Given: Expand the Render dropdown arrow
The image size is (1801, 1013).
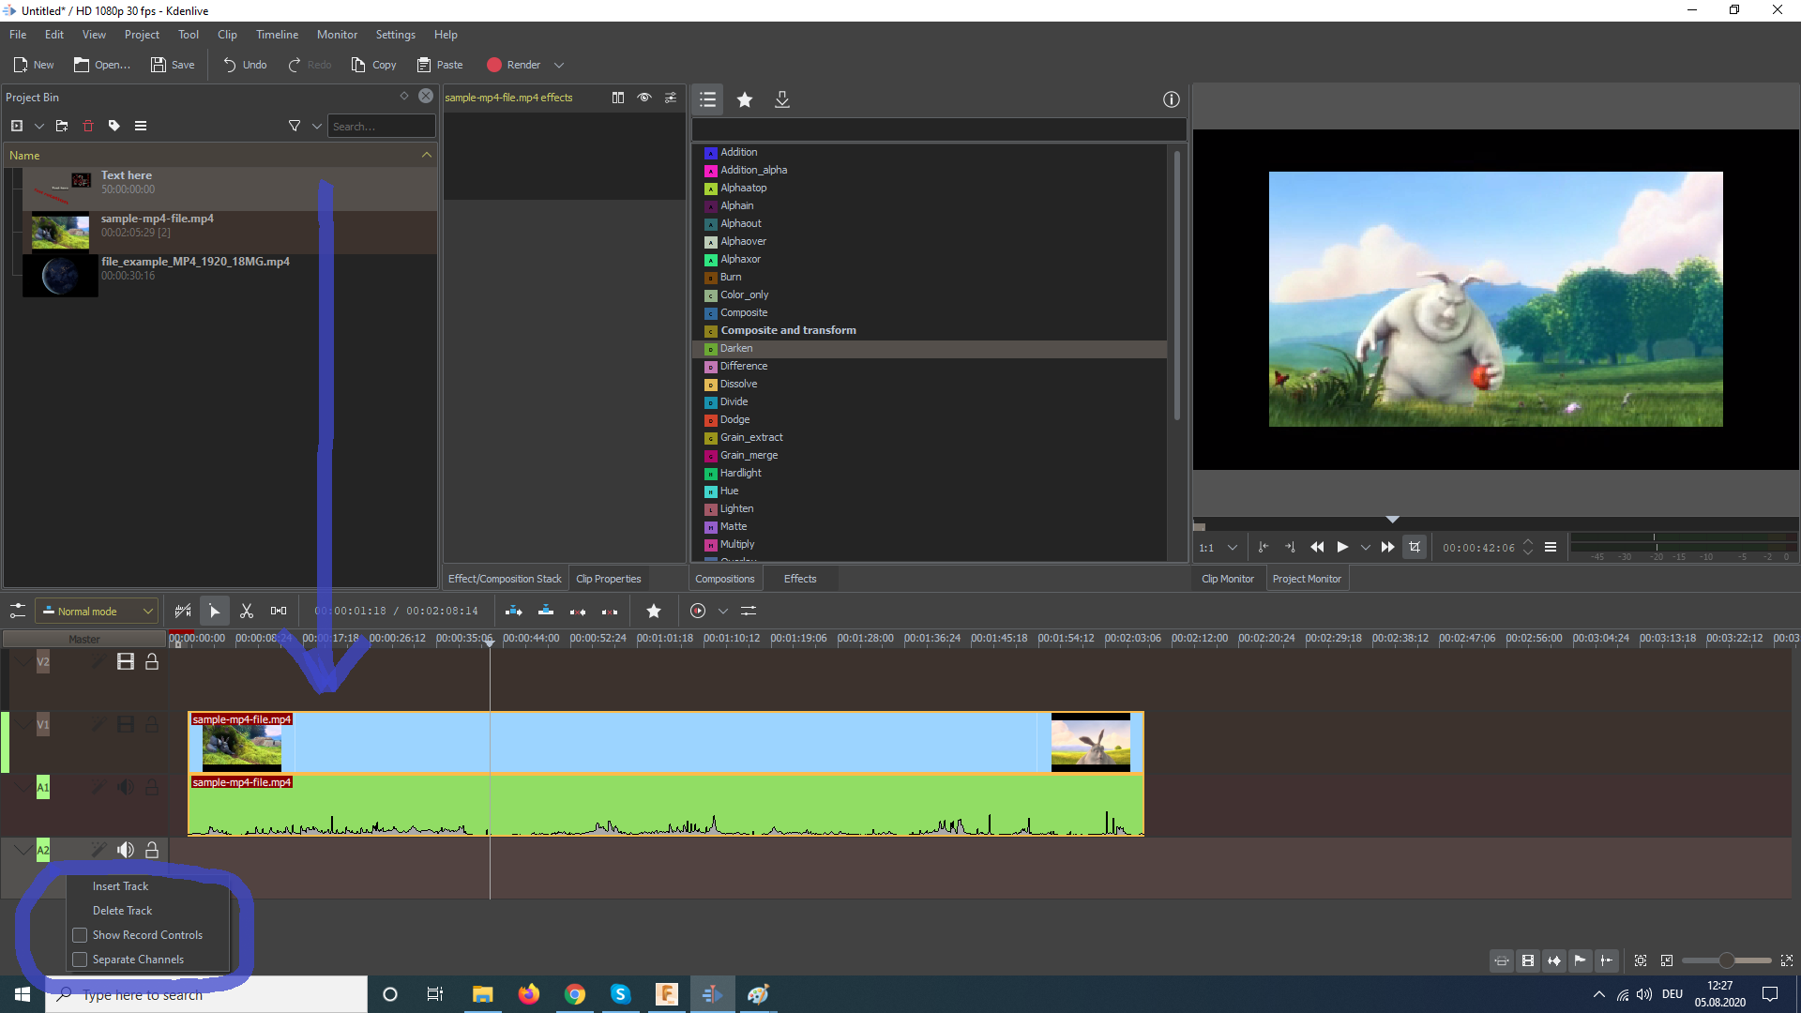Looking at the screenshot, I should [559, 65].
